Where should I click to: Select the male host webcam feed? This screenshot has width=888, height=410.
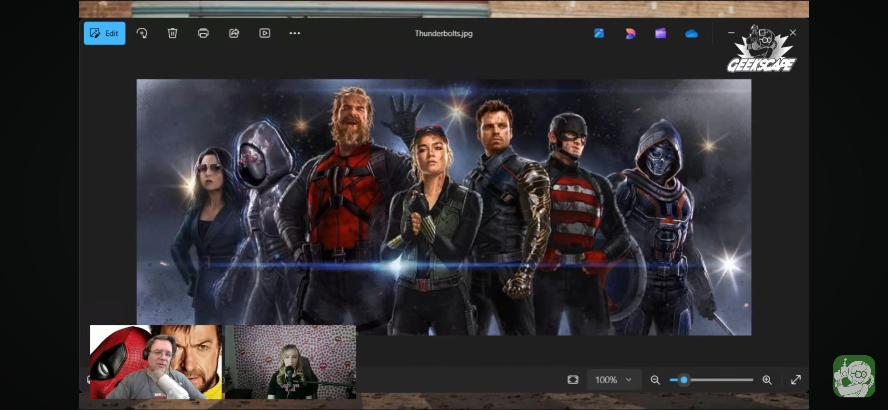point(156,362)
